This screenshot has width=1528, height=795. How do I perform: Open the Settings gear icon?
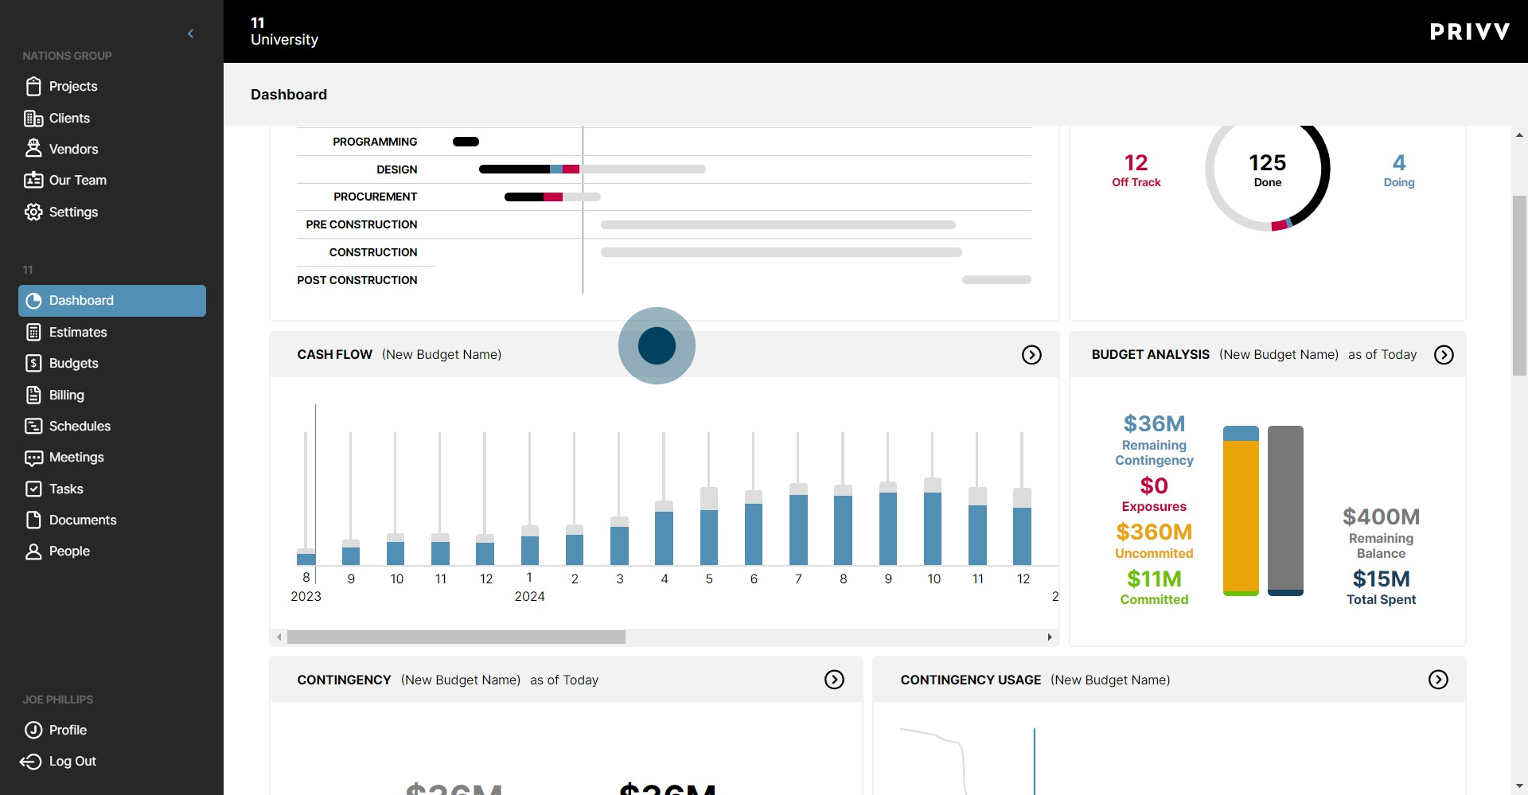tap(33, 212)
